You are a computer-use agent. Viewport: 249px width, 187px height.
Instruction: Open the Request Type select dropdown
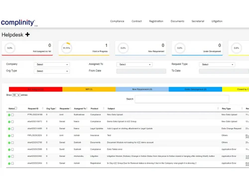(217, 64)
